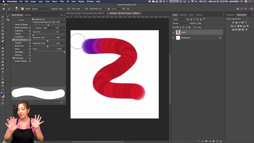This screenshot has height=143, width=254.
Task: Delete layer trash icon in Layers panel
Action: [221, 141]
